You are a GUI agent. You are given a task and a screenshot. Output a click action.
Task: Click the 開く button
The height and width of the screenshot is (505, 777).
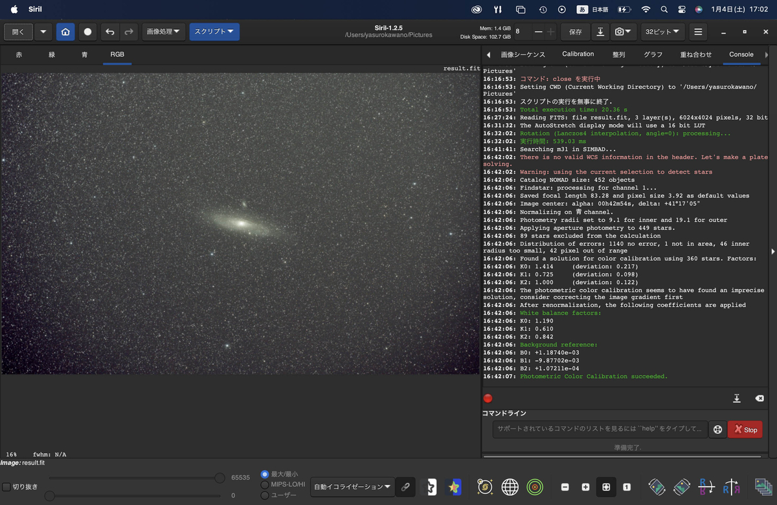[18, 31]
